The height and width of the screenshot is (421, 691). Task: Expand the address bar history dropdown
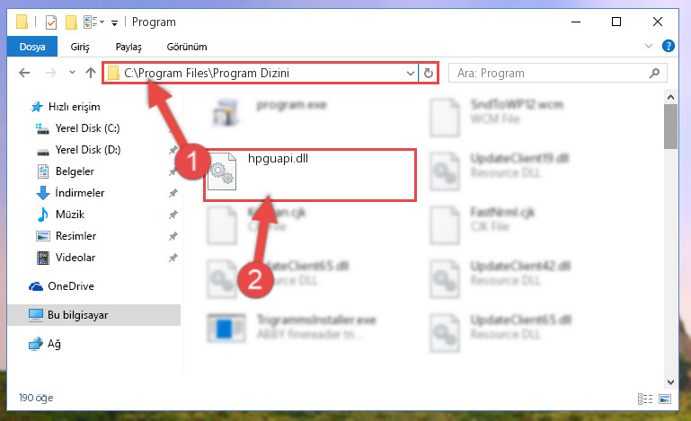(x=411, y=73)
